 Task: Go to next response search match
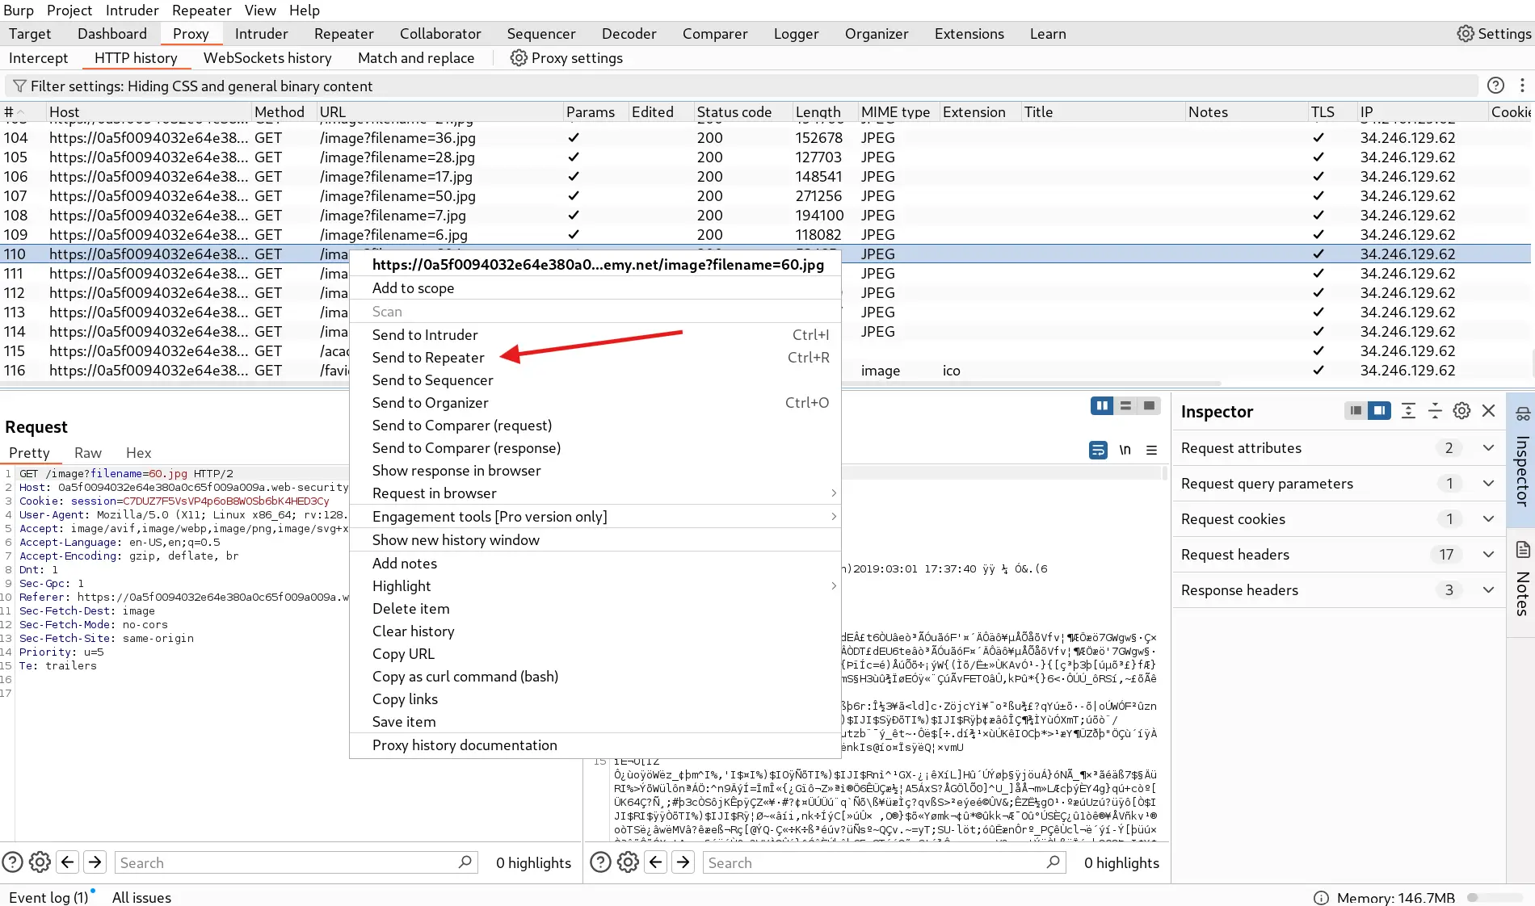(x=683, y=862)
